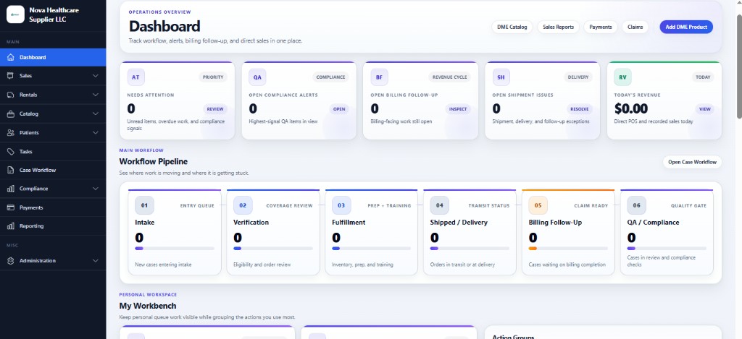Click the Reporting chart icon in sidebar
This screenshot has height=339, width=742.
[11, 226]
